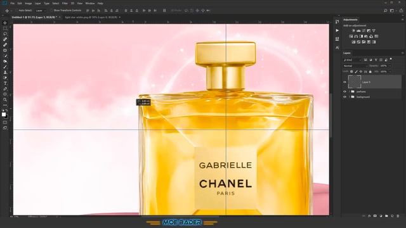This screenshot has height=228, width=406.
Task: Hide Layer 5 using its eye icon
Action: coord(344,82)
